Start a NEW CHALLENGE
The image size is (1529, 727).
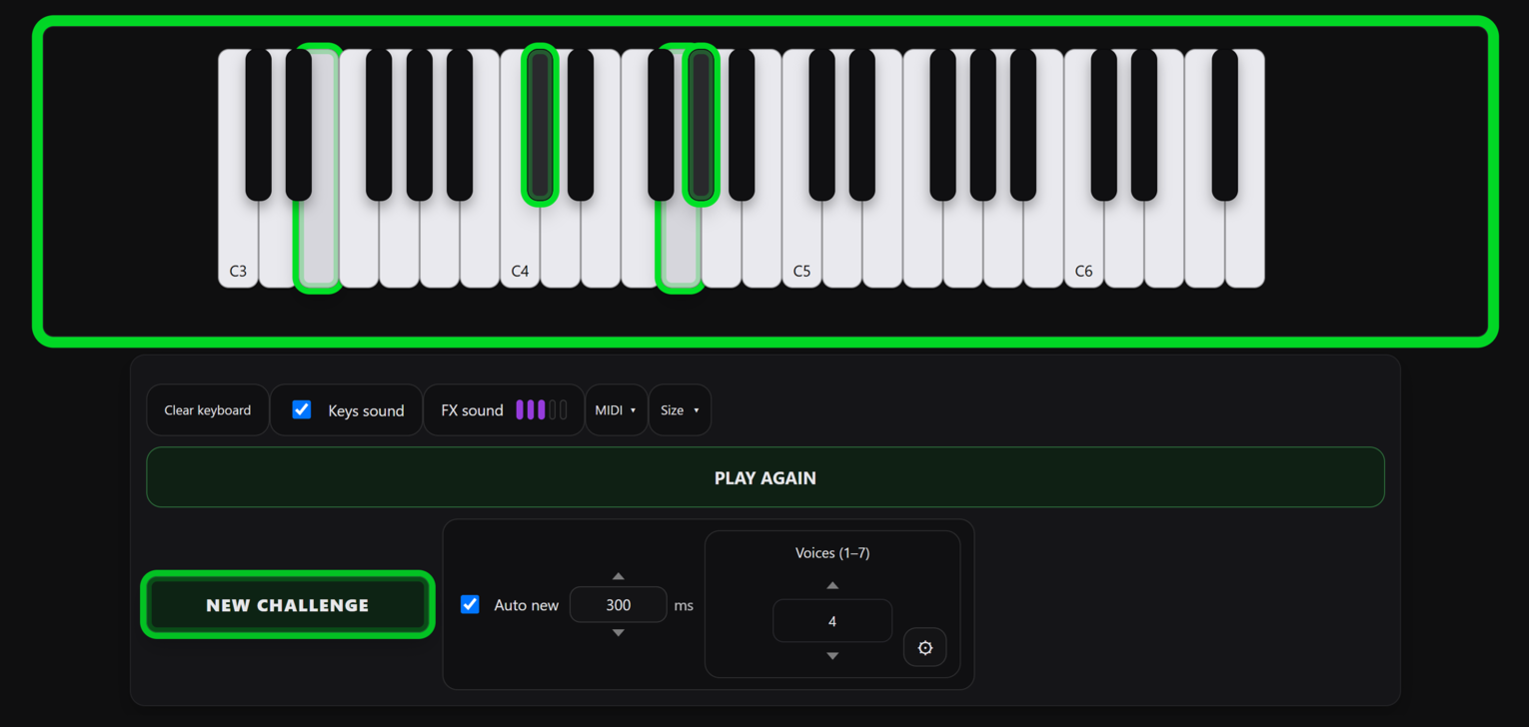click(x=288, y=605)
